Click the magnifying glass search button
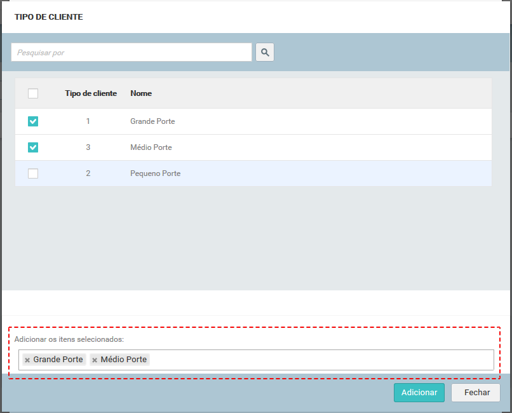512x413 pixels. pyautogui.click(x=265, y=52)
